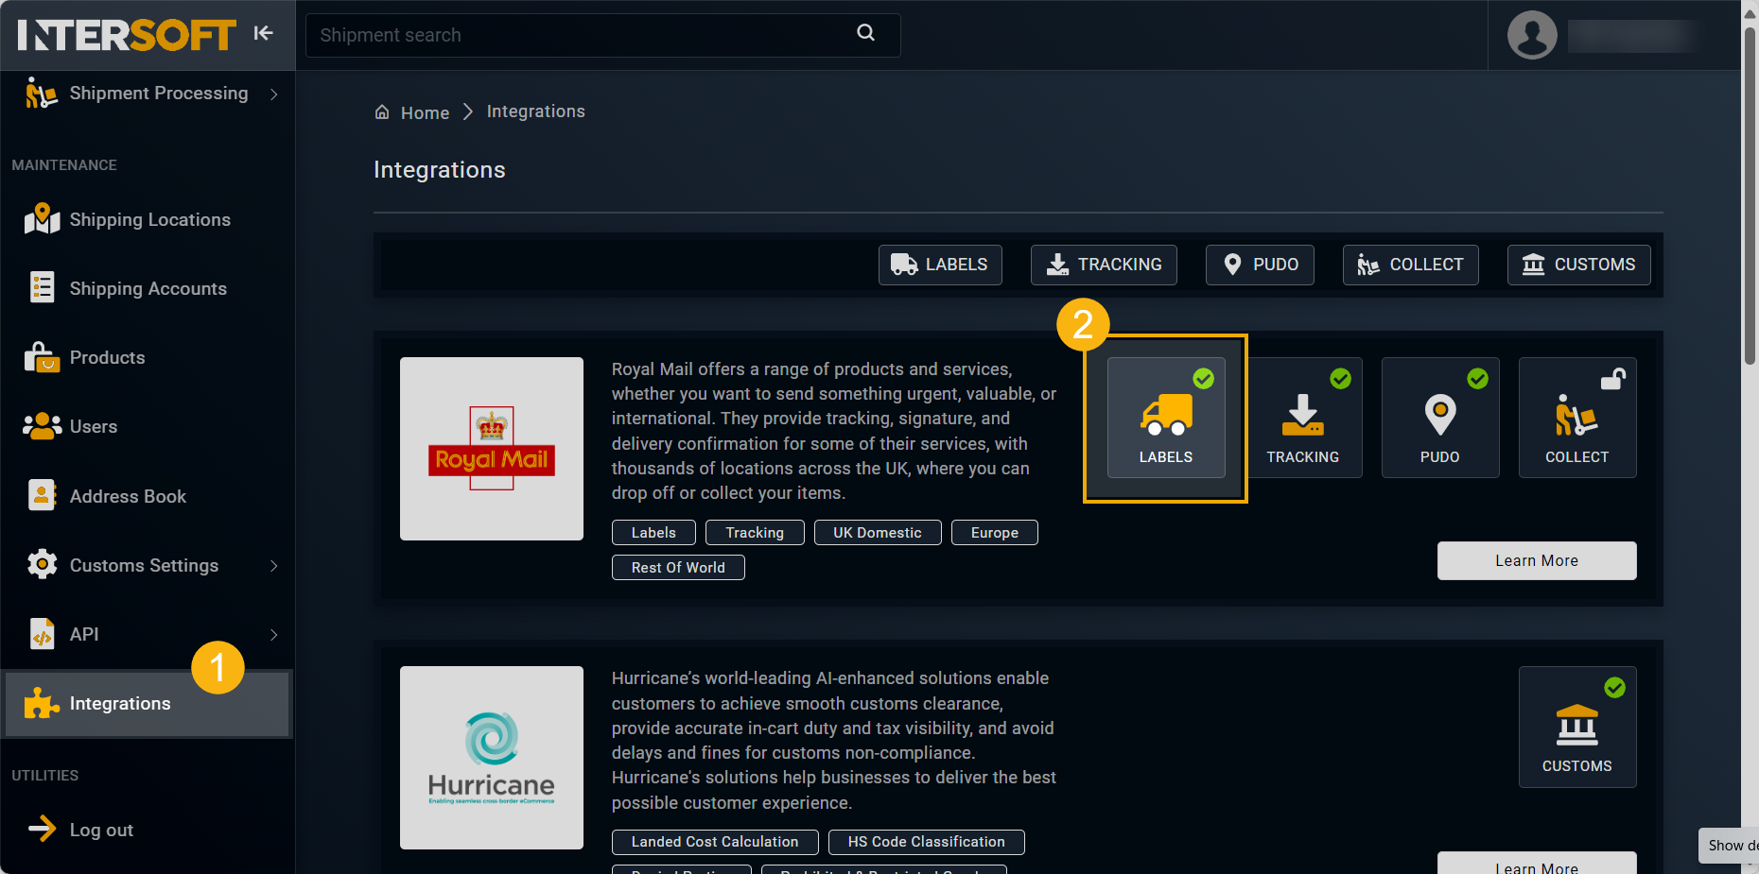Go to Home via breadcrumb link

pyautogui.click(x=425, y=112)
